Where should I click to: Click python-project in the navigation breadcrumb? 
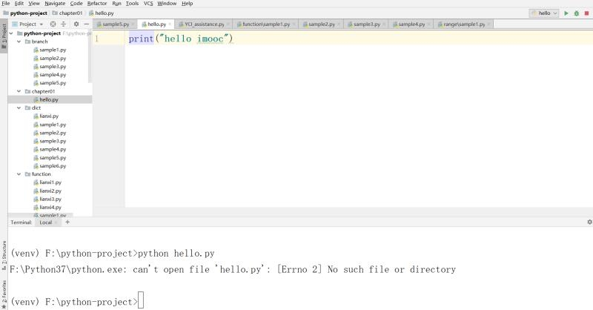pos(25,13)
